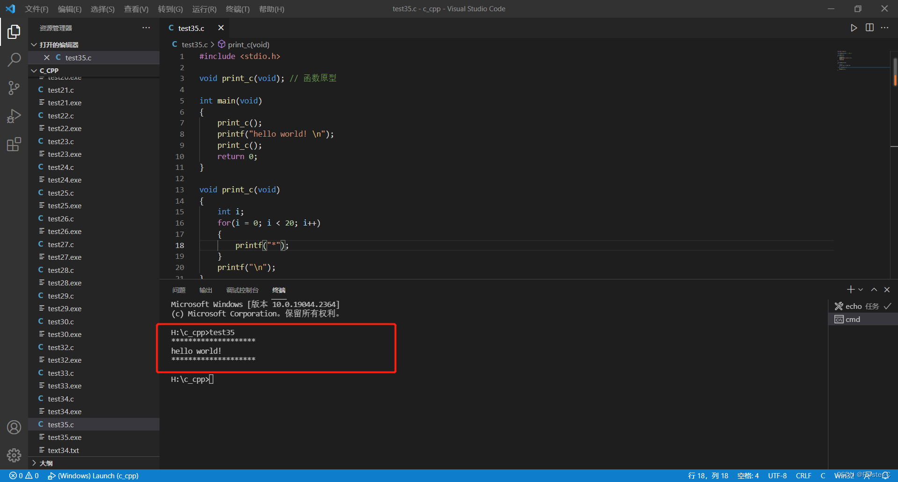Select the echo task terminal

coord(863,306)
